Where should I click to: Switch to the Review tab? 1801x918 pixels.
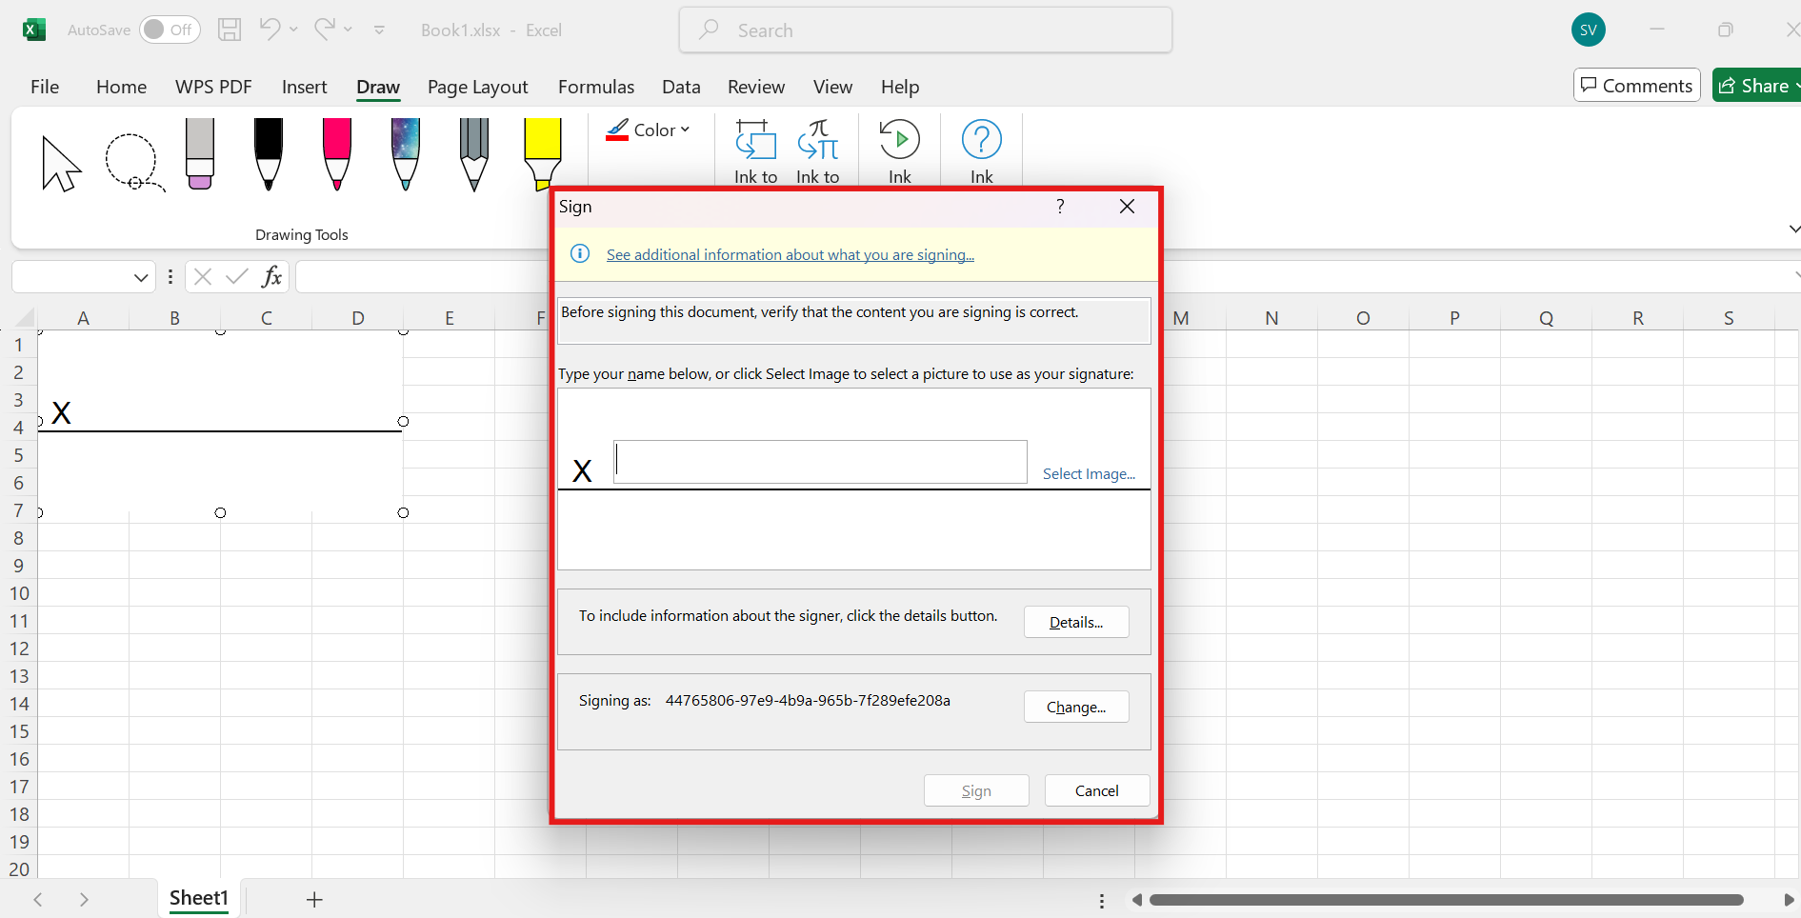coord(756,87)
